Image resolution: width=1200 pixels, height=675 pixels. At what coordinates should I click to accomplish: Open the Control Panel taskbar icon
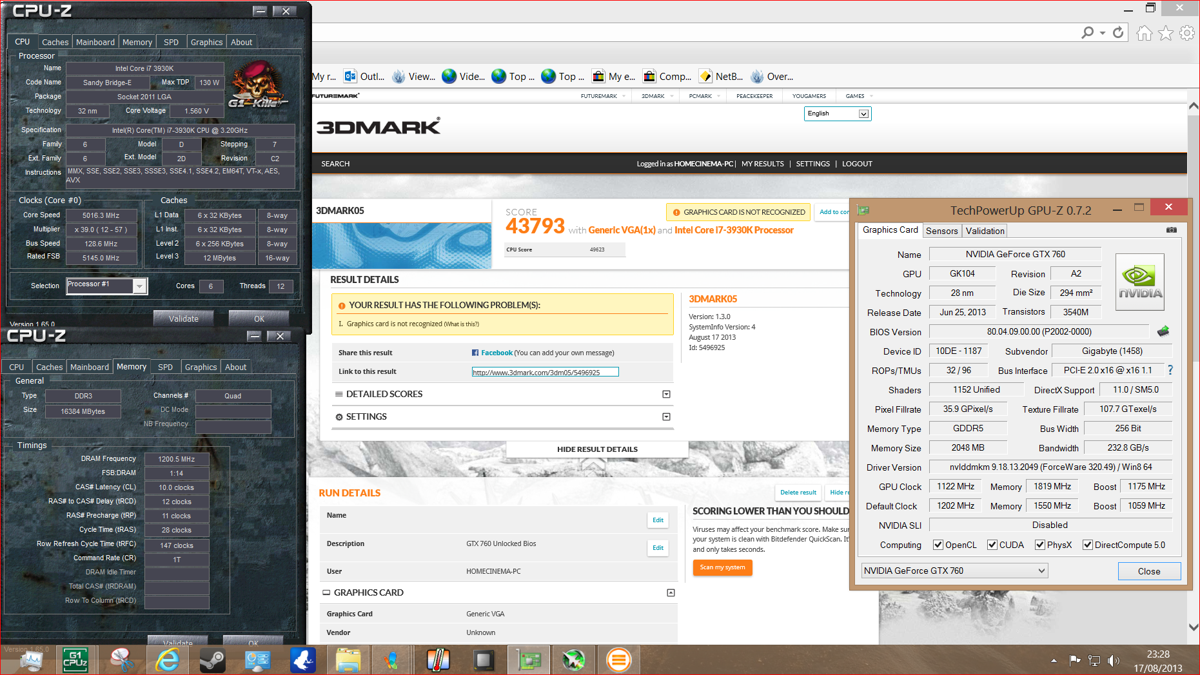pyautogui.click(x=257, y=660)
